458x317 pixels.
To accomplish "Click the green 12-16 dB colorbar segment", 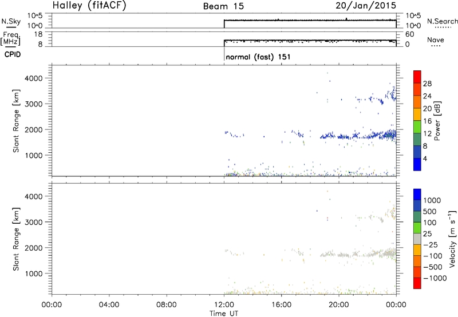I will pyautogui.click(x=417, y=126).
